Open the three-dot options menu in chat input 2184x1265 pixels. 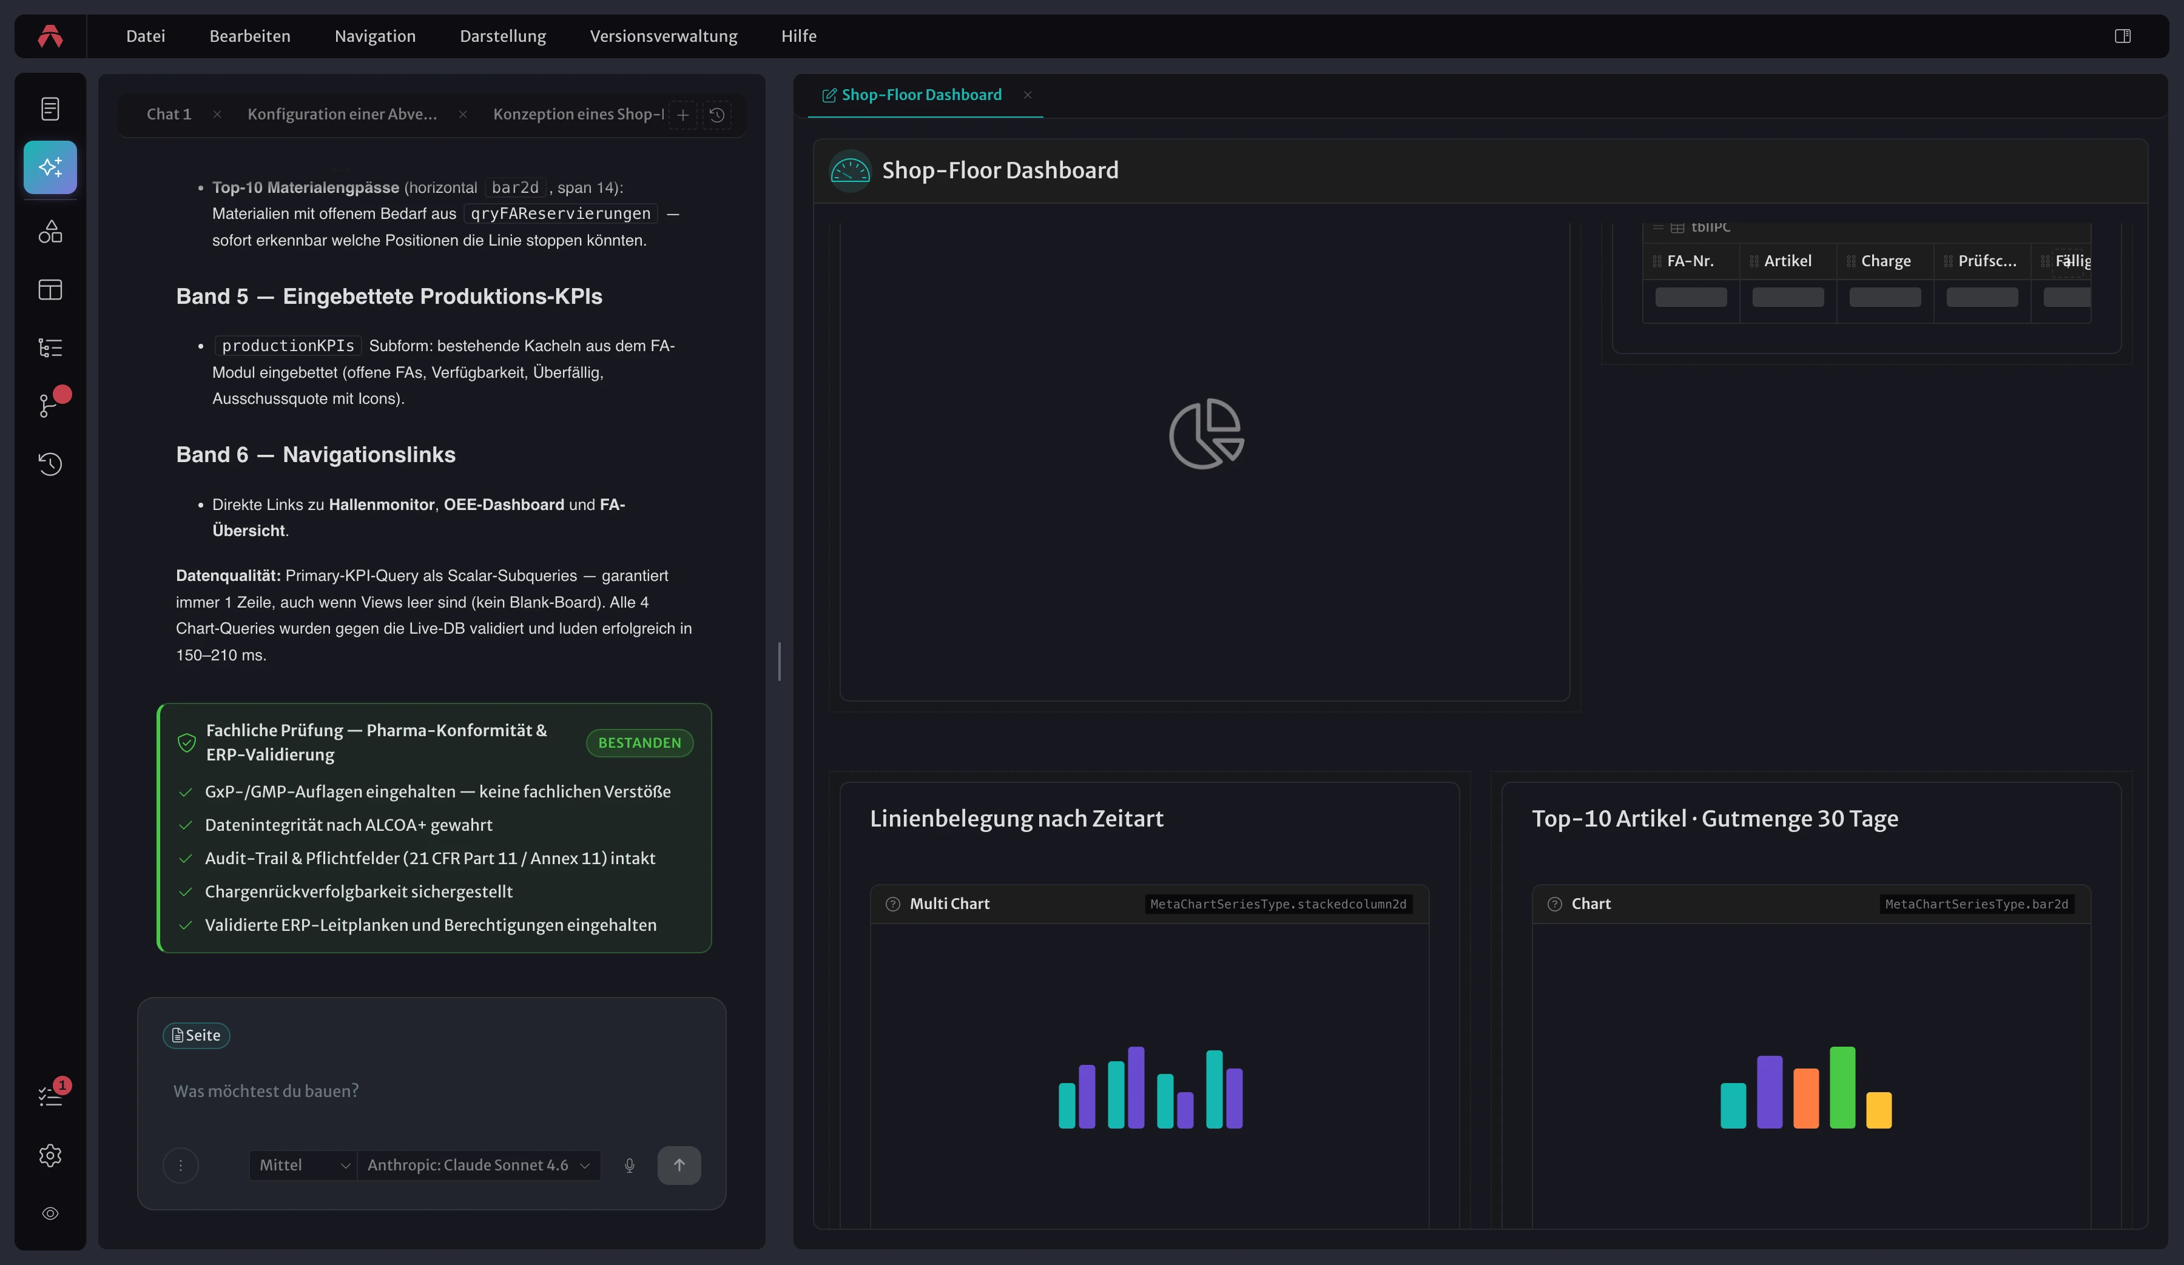(180, 1164)
